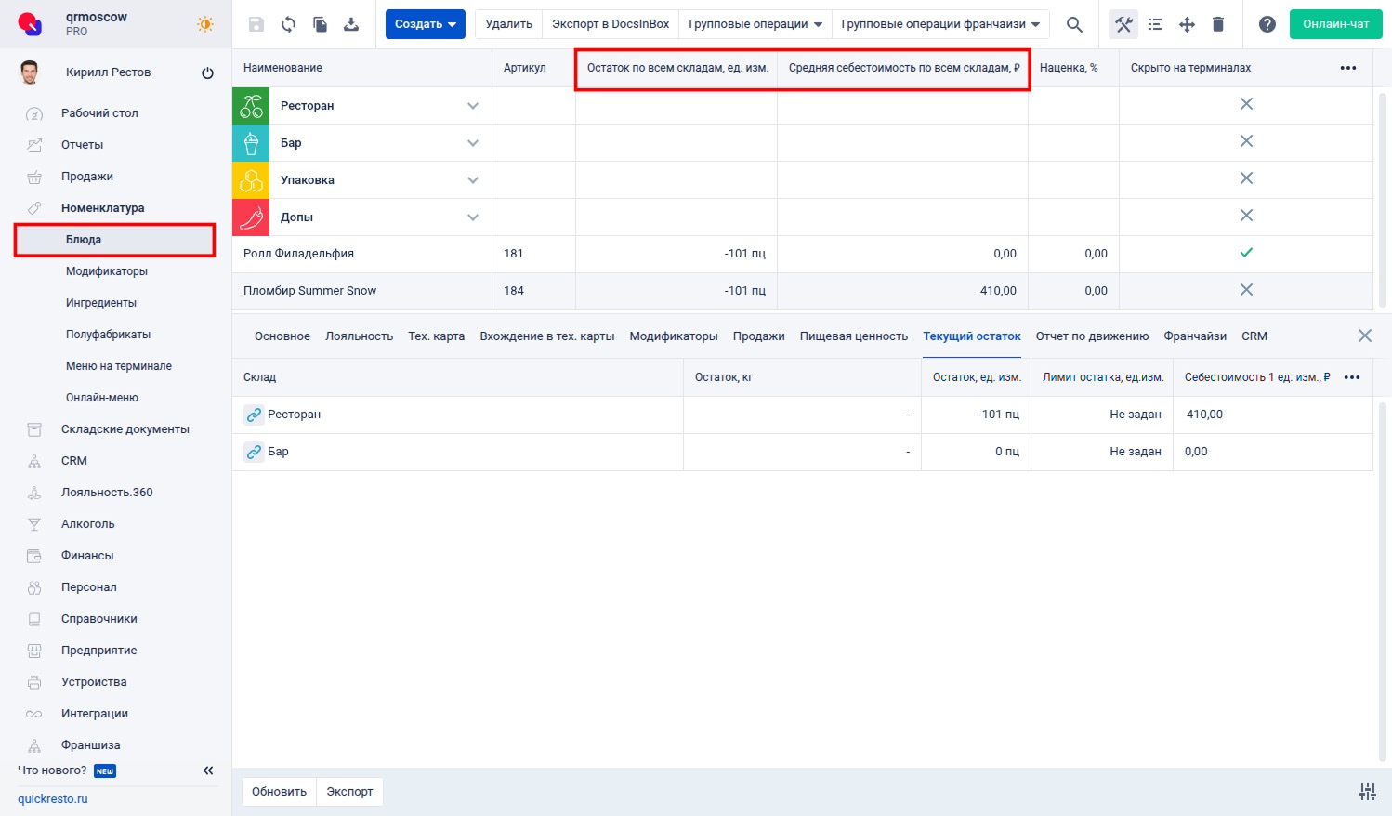Toggle hidden-on-terminals checkmark for Ролл Филадельфия
The image size is (1392, 816).
click(1246, 253)
